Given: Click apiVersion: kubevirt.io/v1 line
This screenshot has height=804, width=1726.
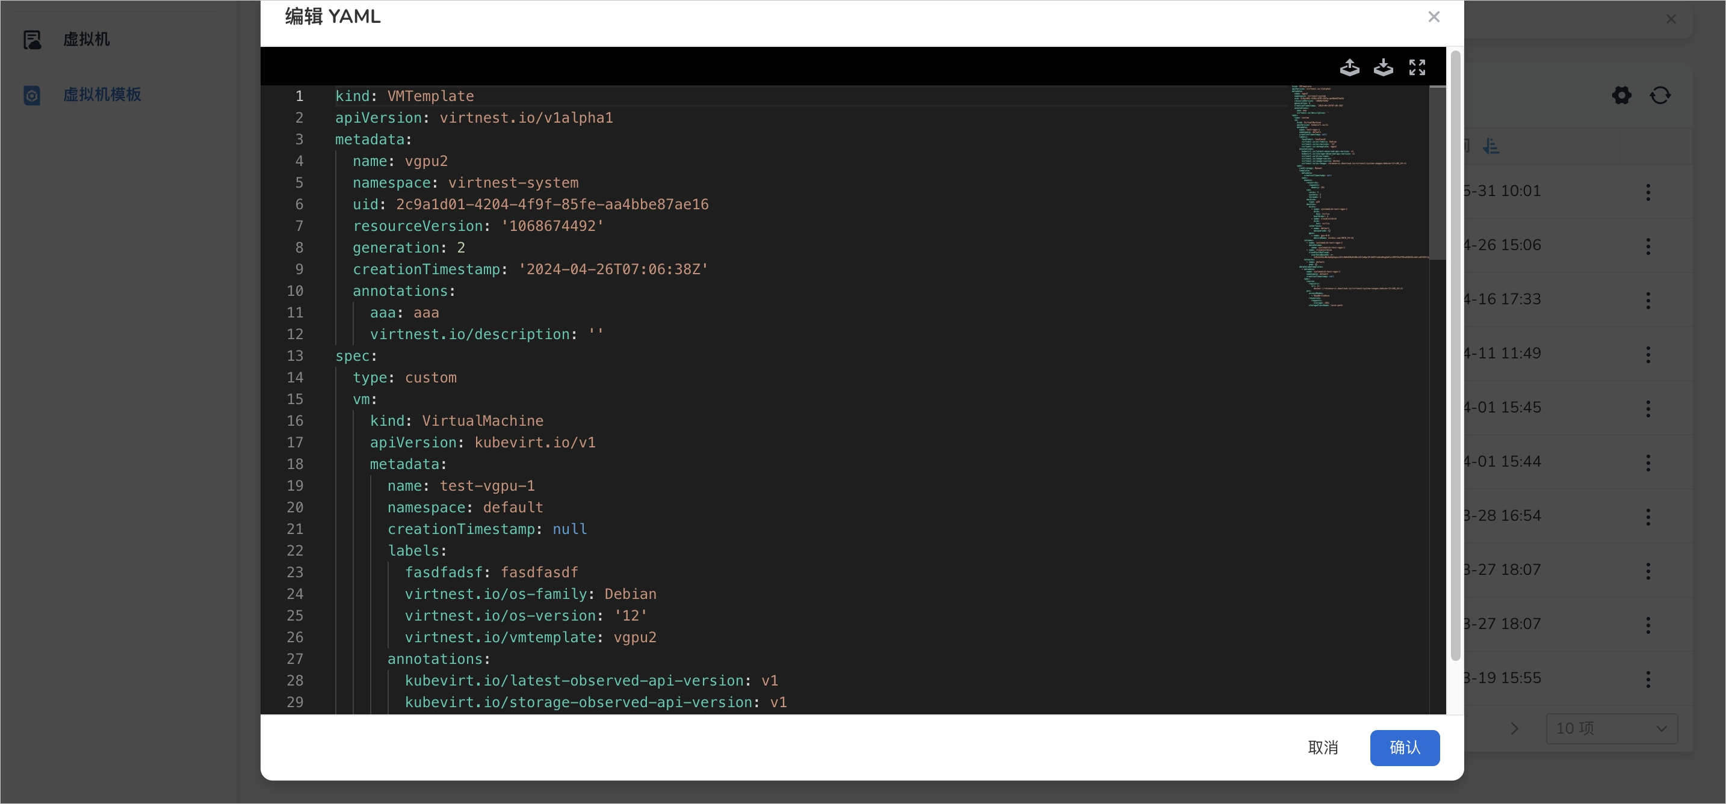Looking at the screenshot, I should pos(483,442).
